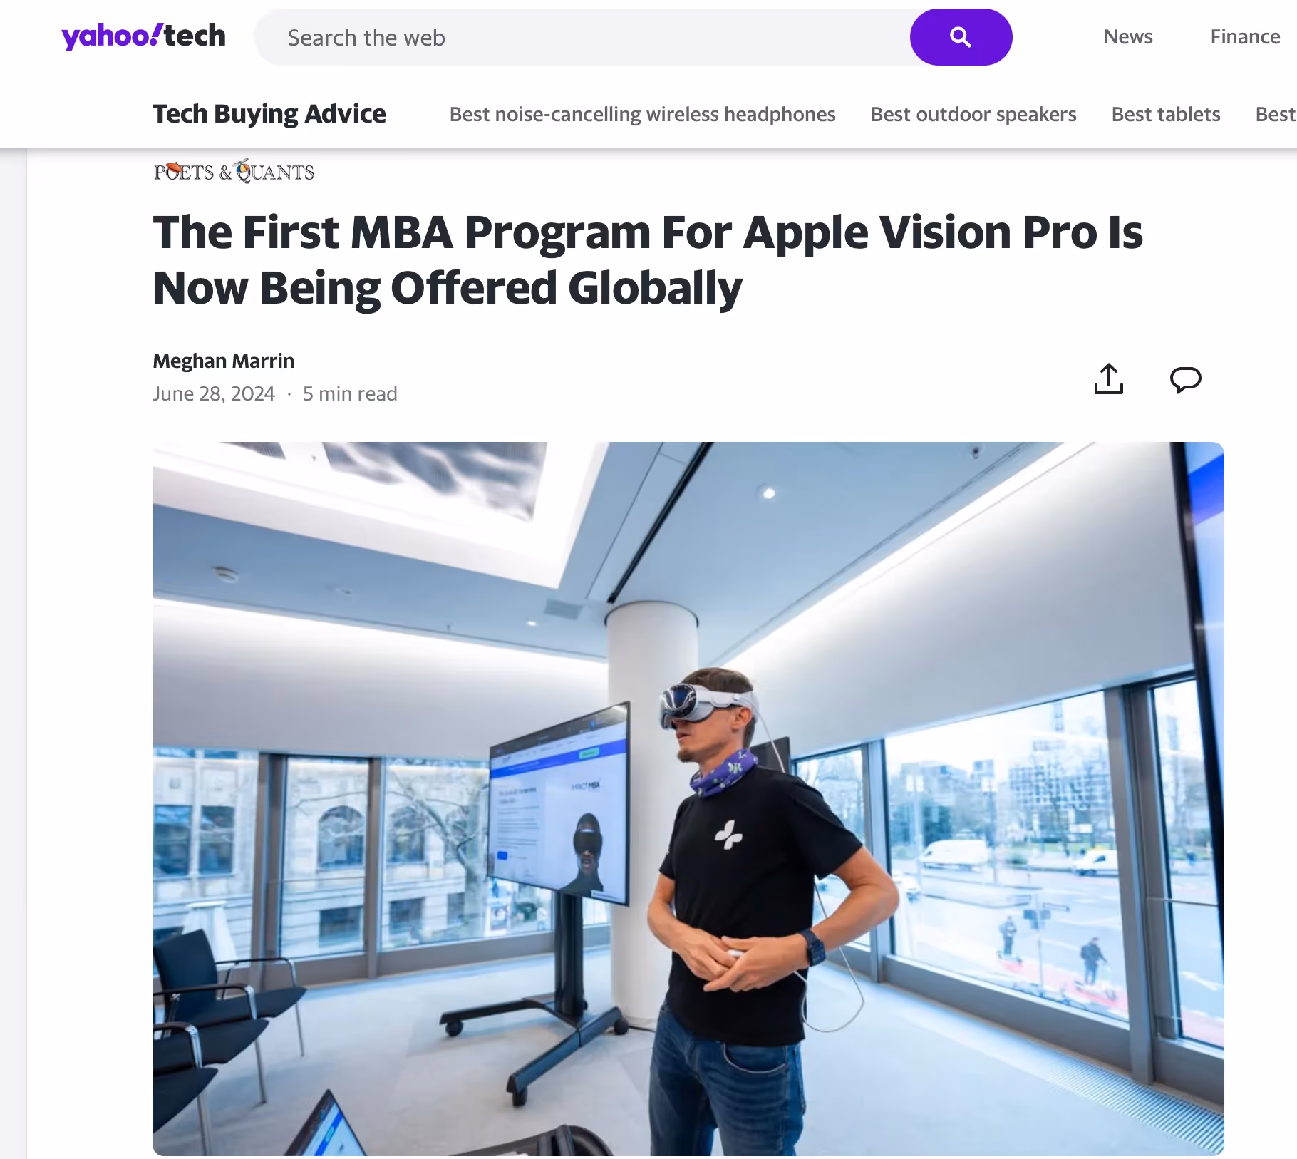Open the share icon beside the byline

click(1108, 378)
